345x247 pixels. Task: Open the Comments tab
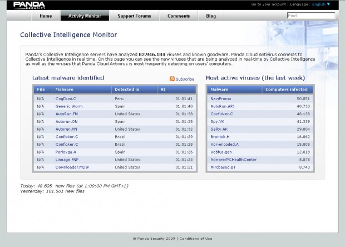[179, 16]
